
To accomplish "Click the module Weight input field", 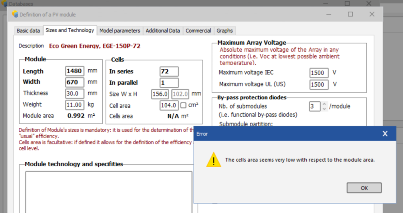I will (75, 105).
